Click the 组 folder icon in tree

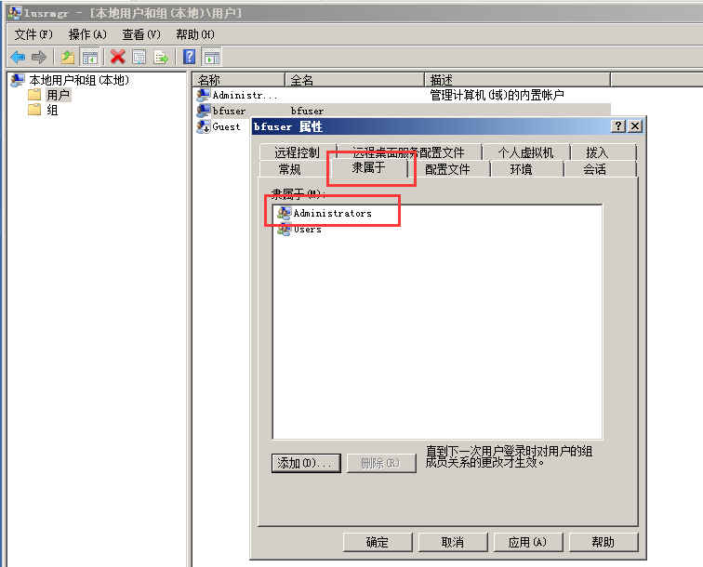tap(34, 110)
